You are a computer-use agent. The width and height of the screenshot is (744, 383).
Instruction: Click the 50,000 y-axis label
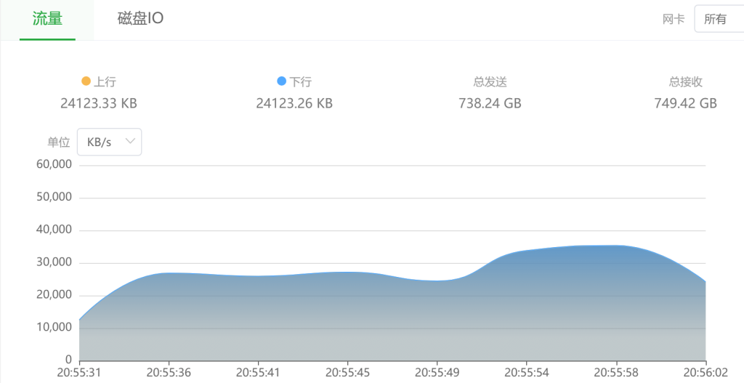pyautogui.click(x=54, y=198)
